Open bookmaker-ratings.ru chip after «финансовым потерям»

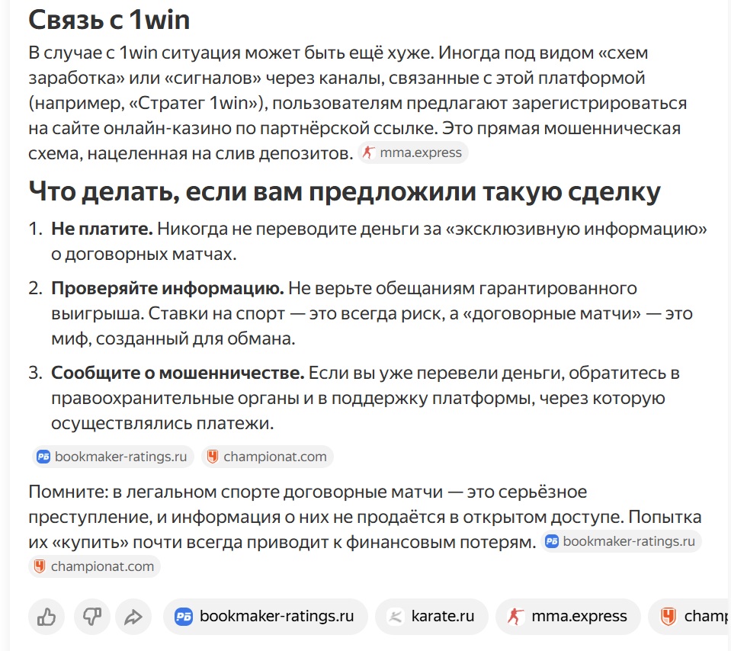621,541
